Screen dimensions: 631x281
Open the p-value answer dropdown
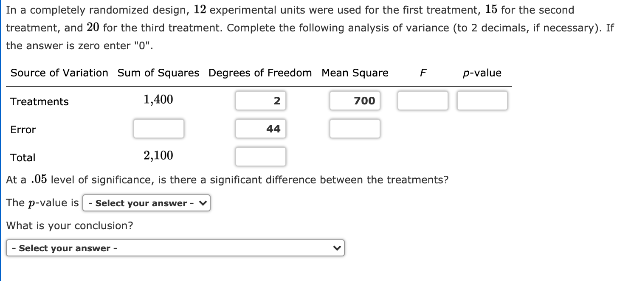point(146,203)
